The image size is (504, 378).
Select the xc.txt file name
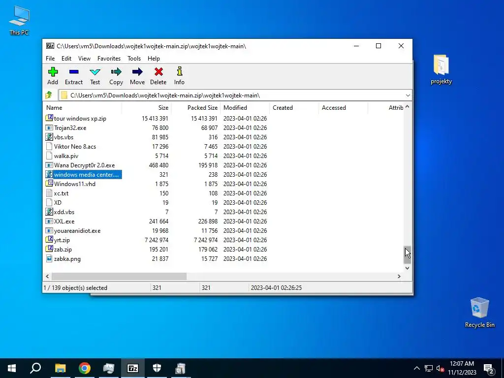[61, 193]
